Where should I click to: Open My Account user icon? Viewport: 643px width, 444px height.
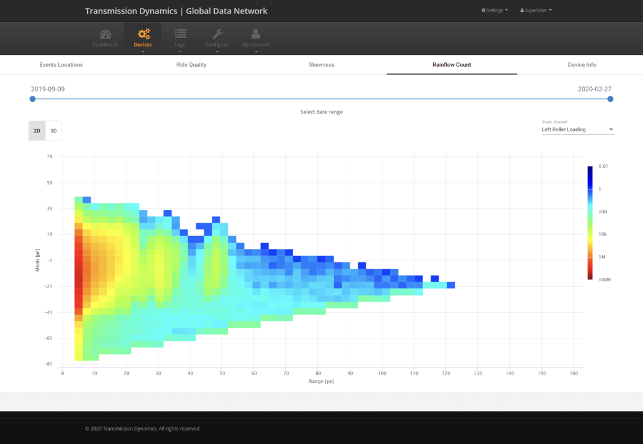coord(255,34)
